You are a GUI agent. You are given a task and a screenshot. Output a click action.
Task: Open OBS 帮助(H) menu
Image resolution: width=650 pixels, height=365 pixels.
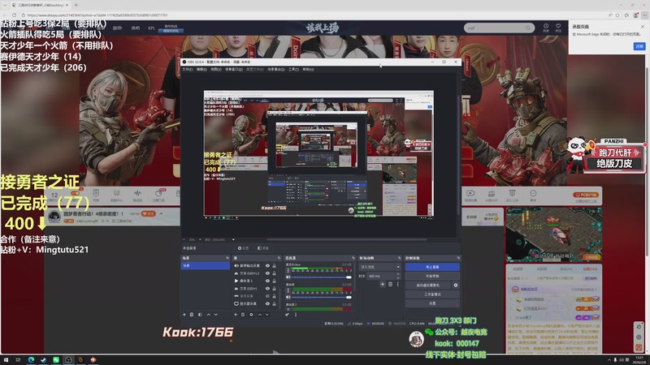point(308,69)
